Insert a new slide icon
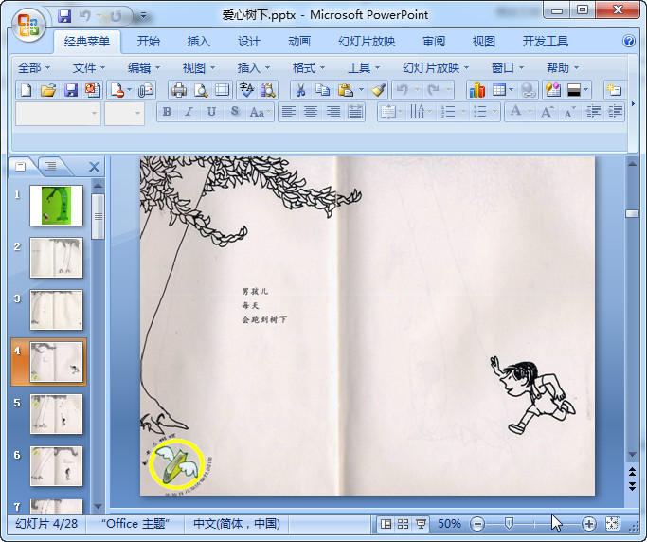Screen dimensions: 647x542 pos(614,90)
